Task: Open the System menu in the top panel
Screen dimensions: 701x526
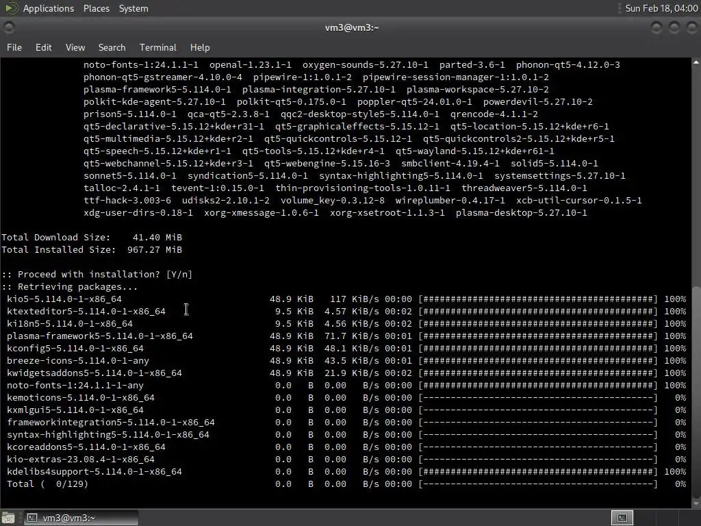Action: [x=133, y=8]
